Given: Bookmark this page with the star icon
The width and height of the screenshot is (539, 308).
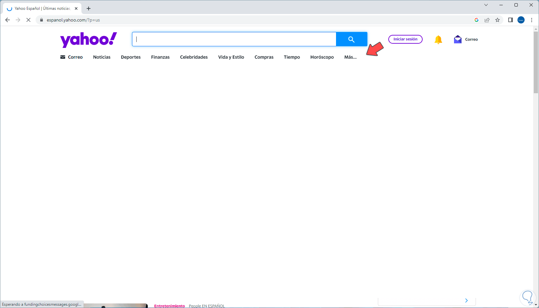Looking at the screenshot, I should (x=497, y=20).
